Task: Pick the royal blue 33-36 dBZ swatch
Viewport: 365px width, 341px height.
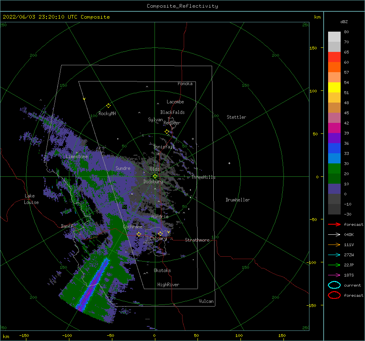Action: [x=334, y=148]
